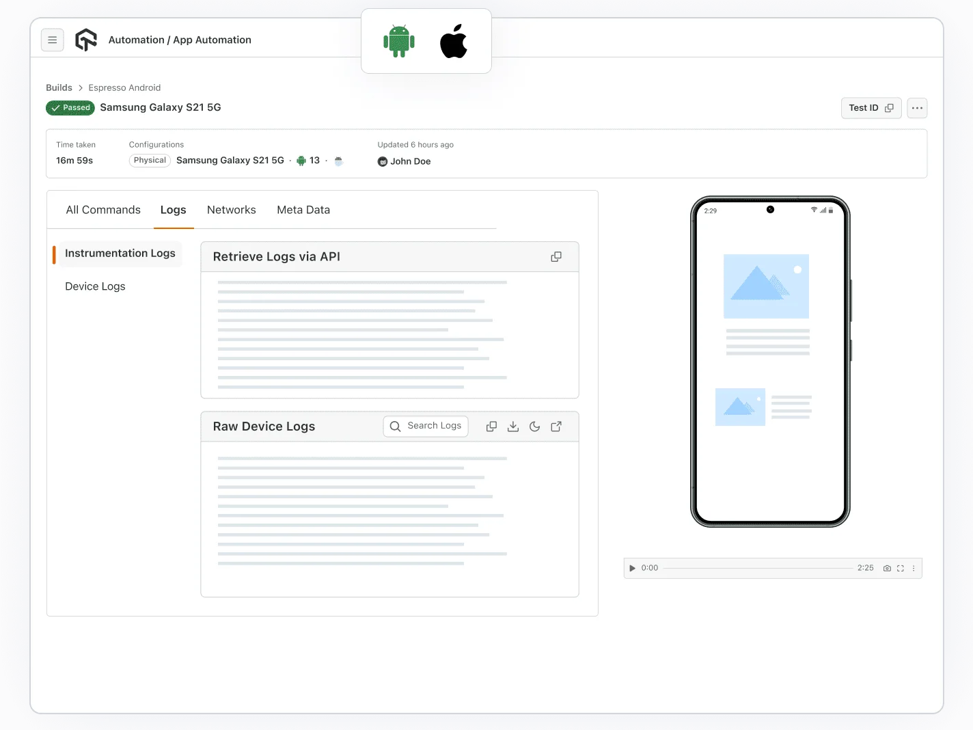This screenshot has height=730, width=973.
Task: Toggle dark mode for Raw Device Logs
Action: [534, 426]
